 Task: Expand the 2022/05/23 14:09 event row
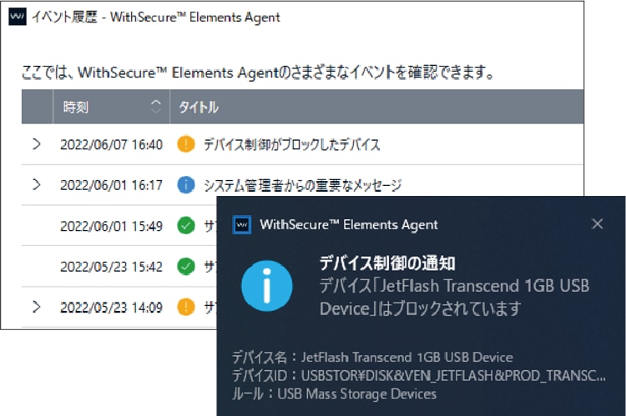pyautogui.click(x=36, y=306)
